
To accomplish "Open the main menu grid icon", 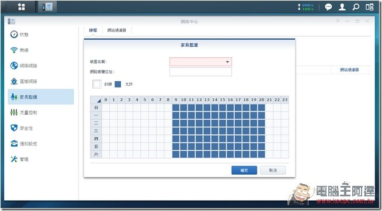I will pyautogui.click(x=22, y=7).
